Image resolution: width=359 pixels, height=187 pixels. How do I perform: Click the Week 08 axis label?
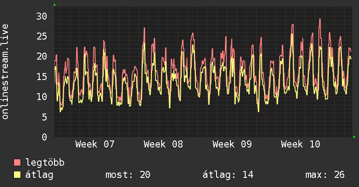[x=163, y=144]
